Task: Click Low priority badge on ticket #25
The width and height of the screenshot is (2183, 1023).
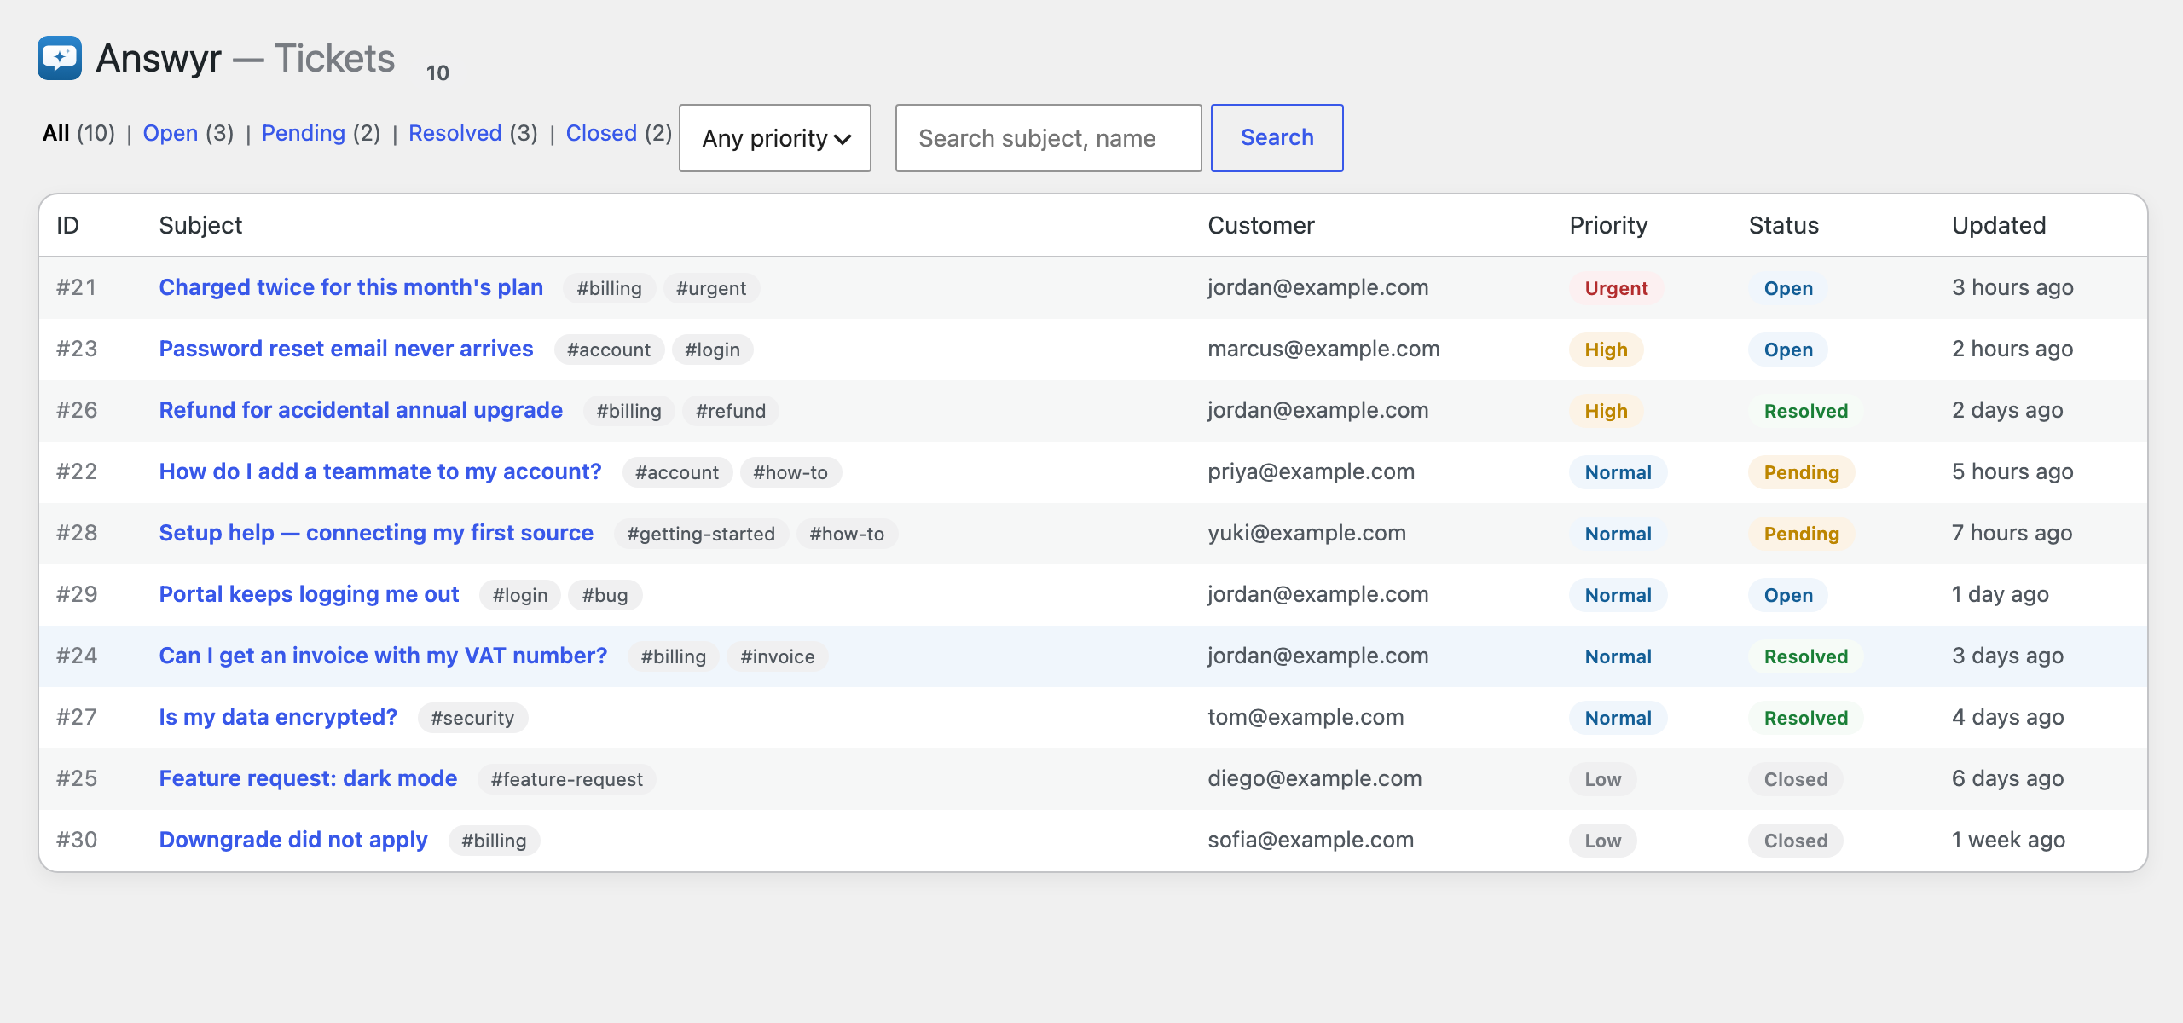Action: (1602, 779)
